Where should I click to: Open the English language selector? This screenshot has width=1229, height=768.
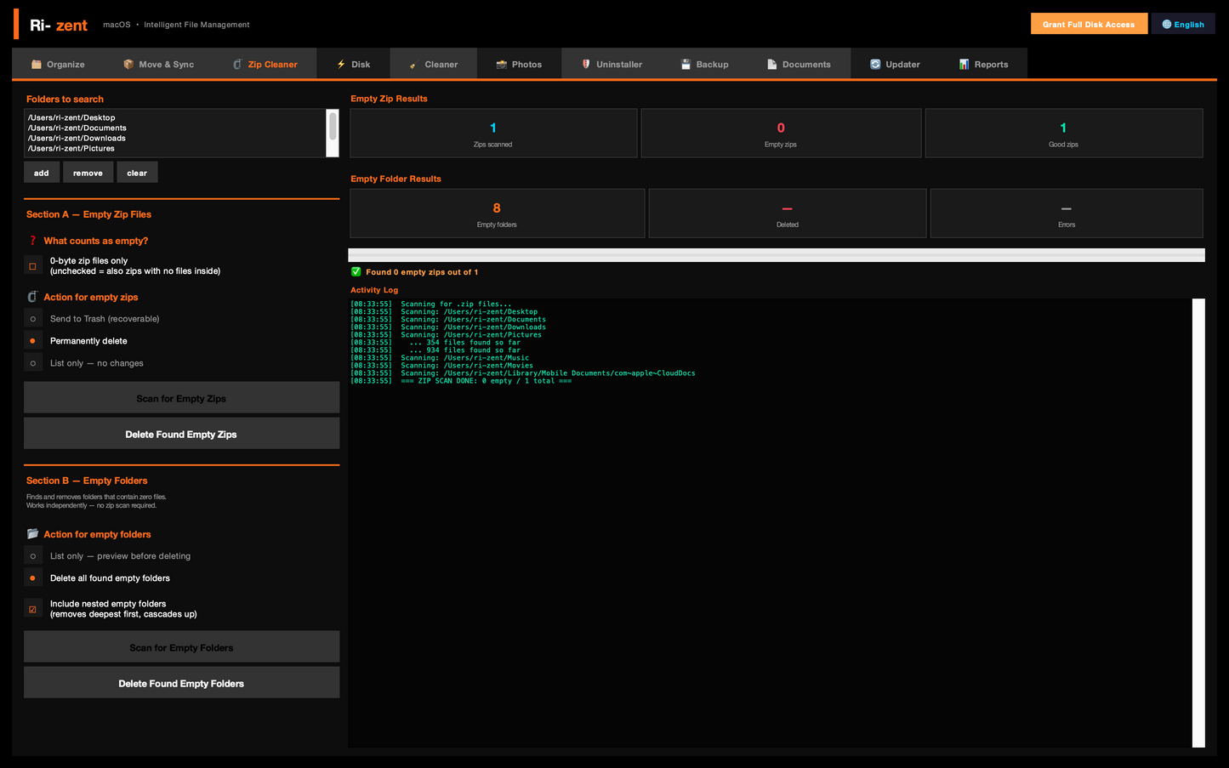pos(1183,24)
